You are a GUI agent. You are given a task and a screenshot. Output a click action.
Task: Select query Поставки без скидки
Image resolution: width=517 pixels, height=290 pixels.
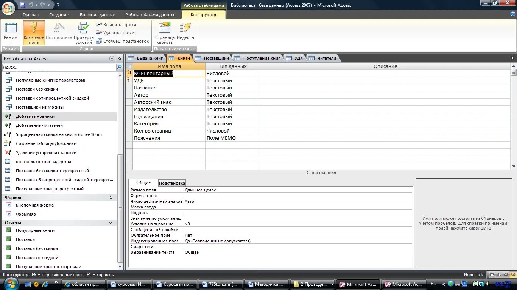pos(37,89)
